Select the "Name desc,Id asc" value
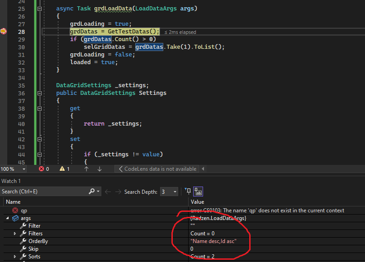 point(213,241)
